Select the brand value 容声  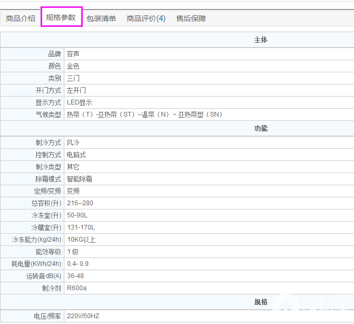click(73, 54)
